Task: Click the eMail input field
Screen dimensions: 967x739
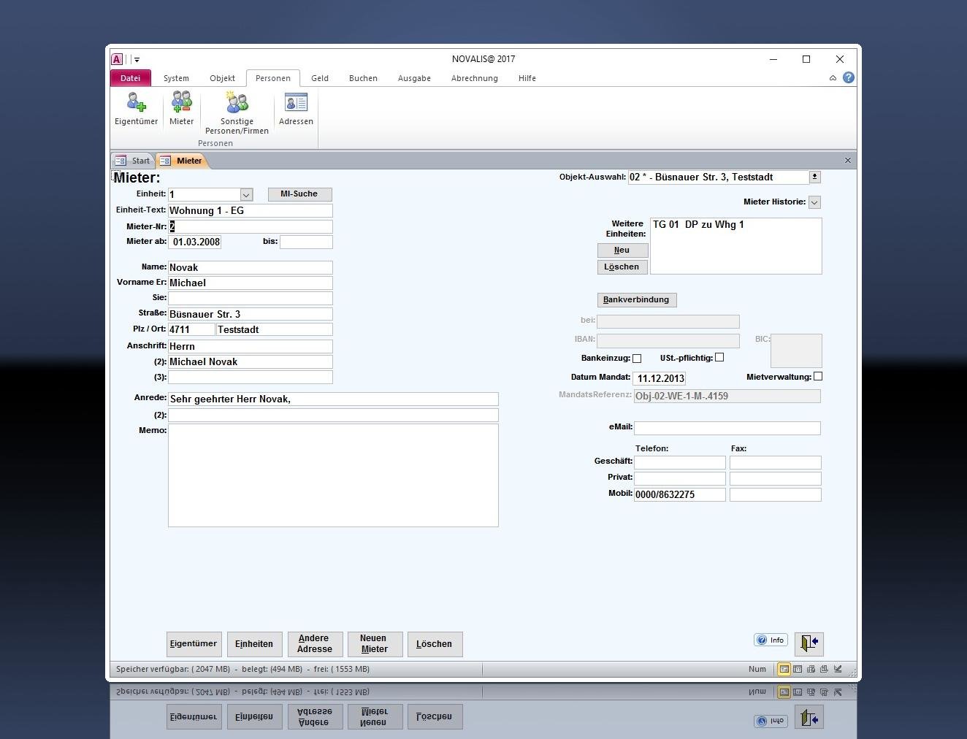Action: [x=727, y=429]
